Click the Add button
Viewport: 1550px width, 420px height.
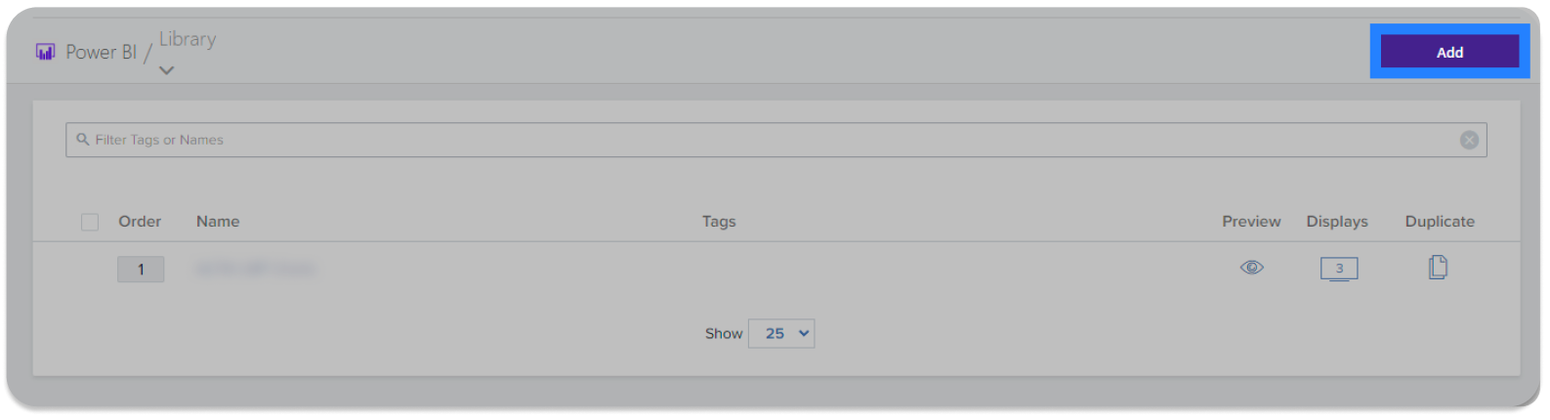click(1449, 52)
